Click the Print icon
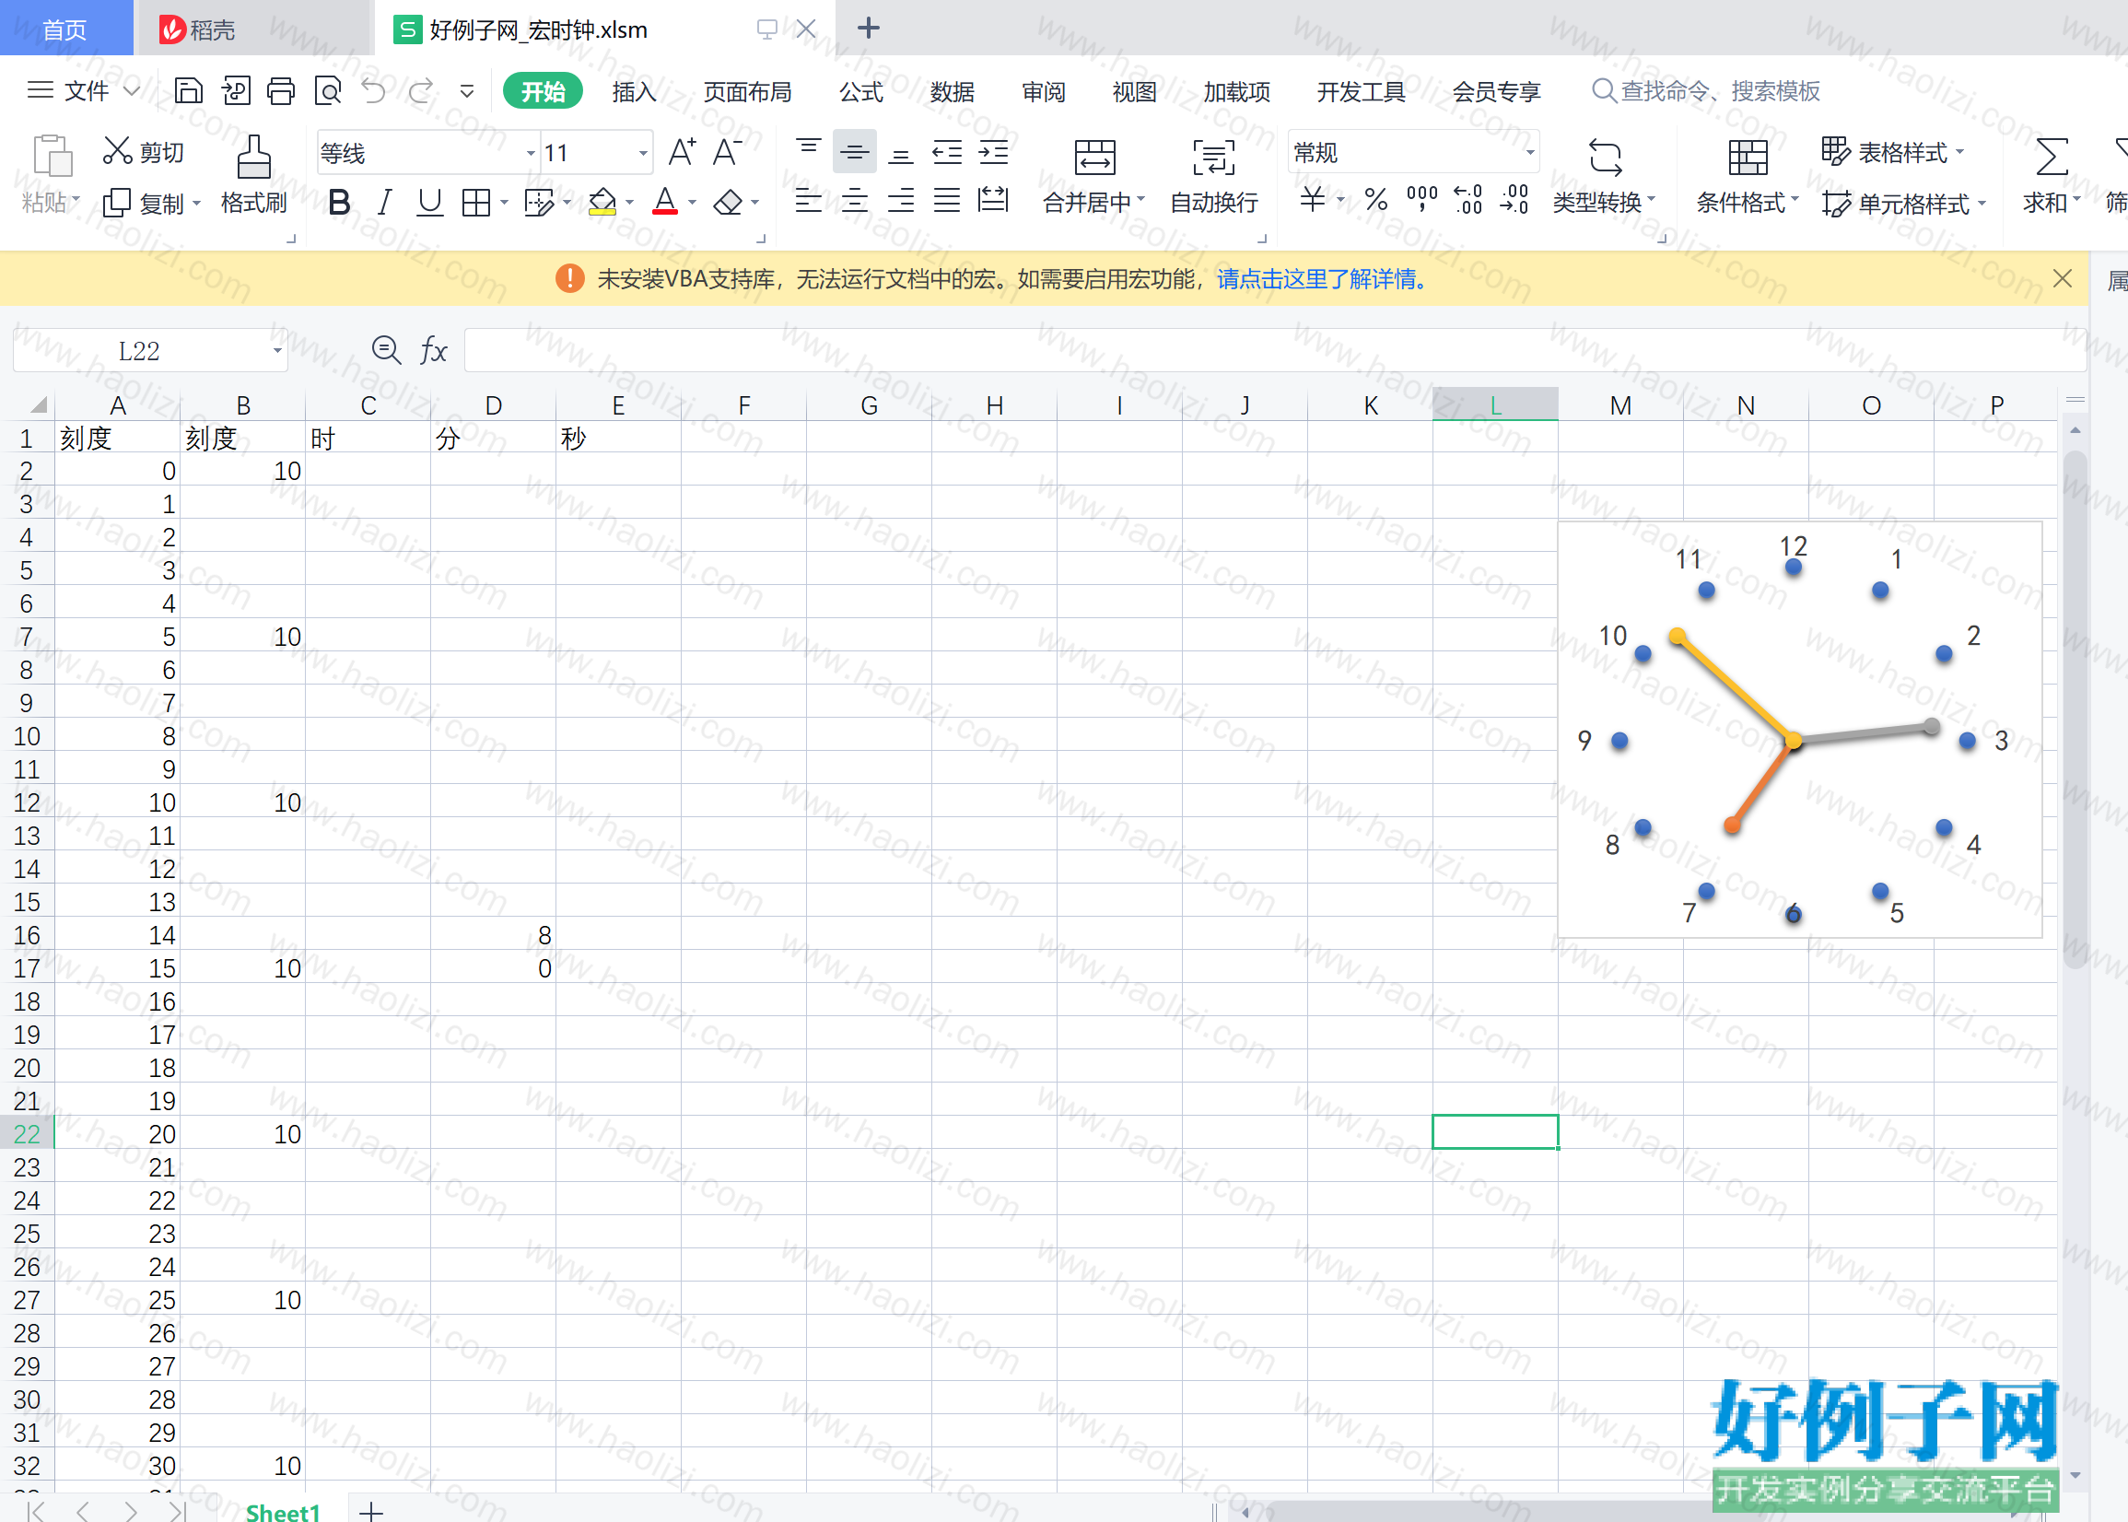The image size is (2128, 1522). (x=280, y=91)
